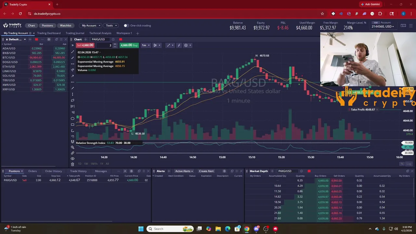Add alert with plus icon

[x=169, y=171]
